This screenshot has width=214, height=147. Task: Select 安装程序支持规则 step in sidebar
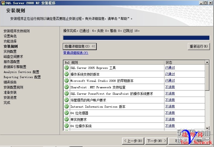coord(16,31)
